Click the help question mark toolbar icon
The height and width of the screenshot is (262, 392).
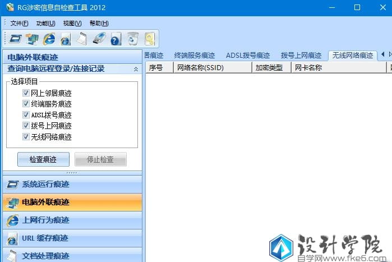(116, 39)
